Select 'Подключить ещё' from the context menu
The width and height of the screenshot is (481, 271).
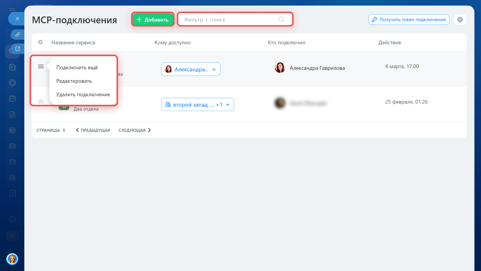point(77,67)
